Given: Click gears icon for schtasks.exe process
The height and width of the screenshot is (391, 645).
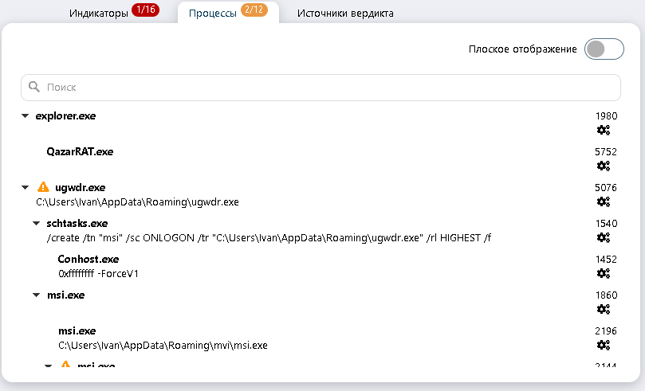Looking at the screenshot, I should (x=604, y=237).
